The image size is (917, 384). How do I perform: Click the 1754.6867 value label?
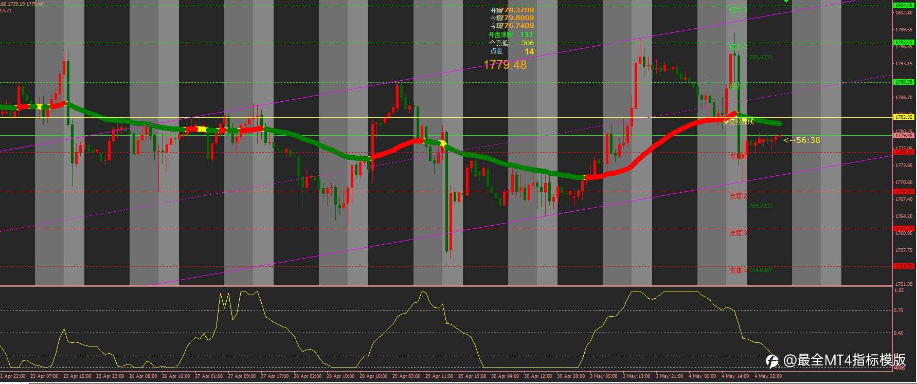(760, 270)
